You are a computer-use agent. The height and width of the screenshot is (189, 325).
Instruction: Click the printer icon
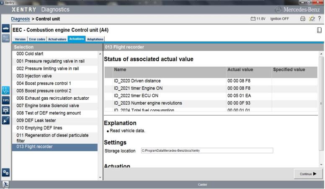[x=303, y=19]
